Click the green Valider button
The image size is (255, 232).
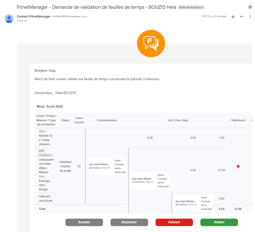(219, 222)
